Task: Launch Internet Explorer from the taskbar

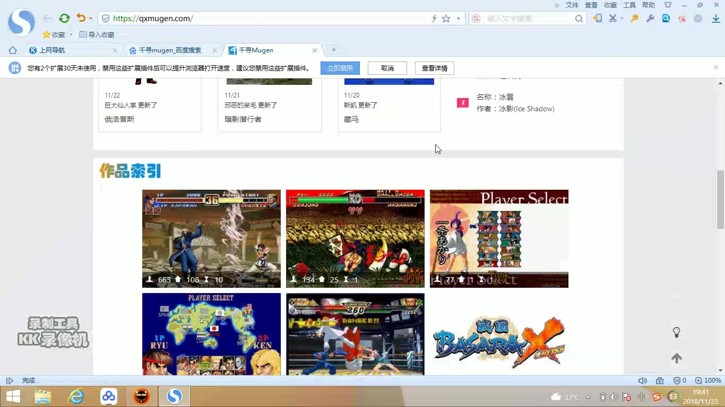Action: pos(76,396)
